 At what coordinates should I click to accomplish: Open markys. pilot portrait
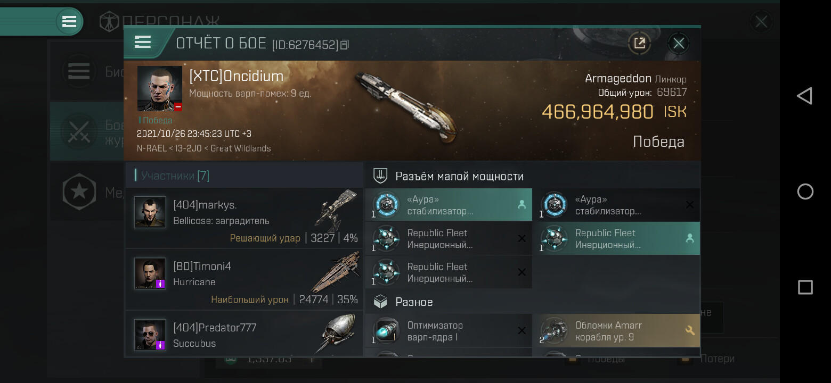[x=150, y=212]
